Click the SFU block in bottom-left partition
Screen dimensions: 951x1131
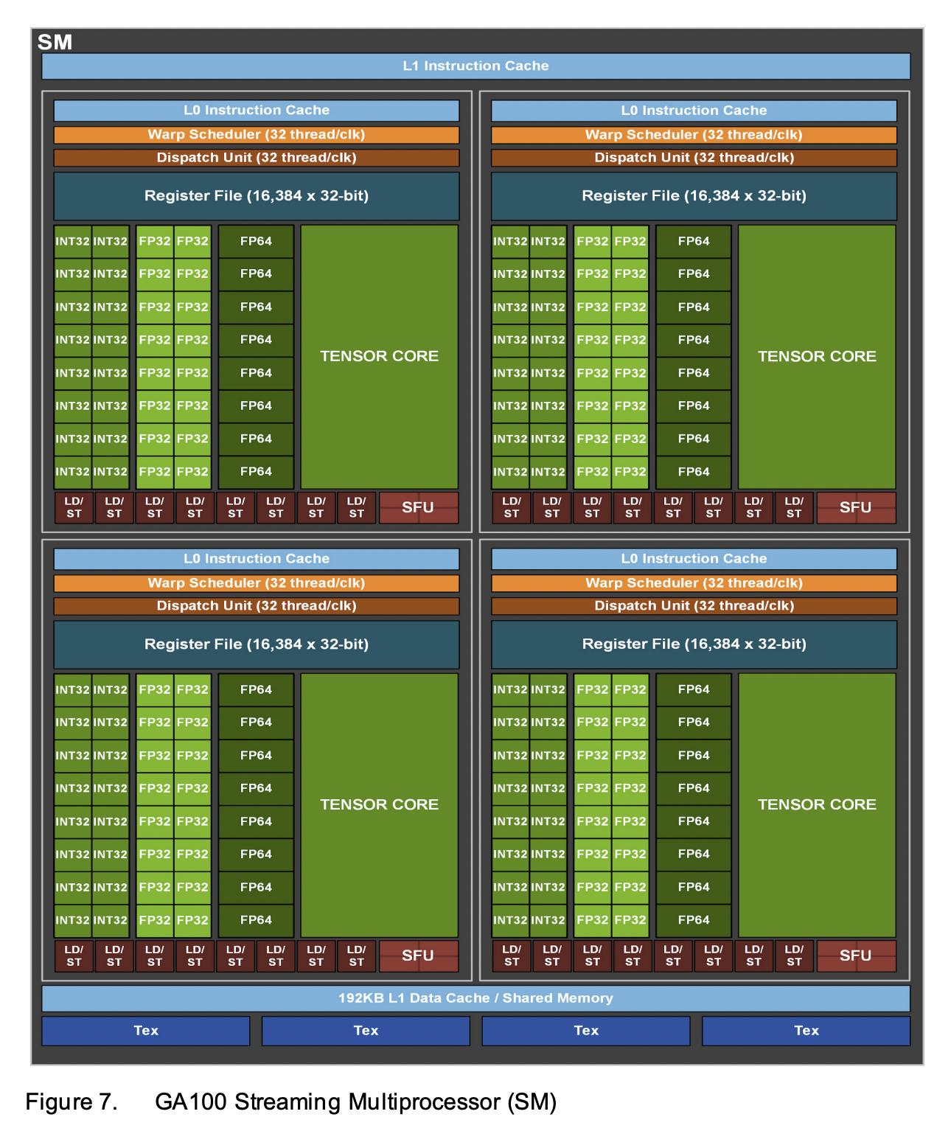pos(418,956)
